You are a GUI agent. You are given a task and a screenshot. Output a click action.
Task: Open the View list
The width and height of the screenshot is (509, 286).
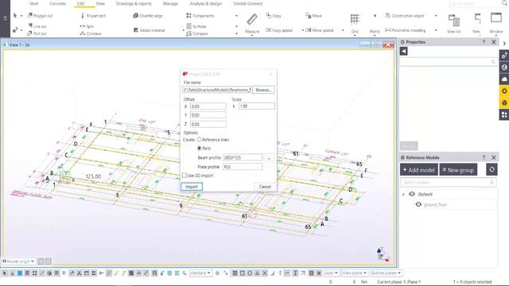453,23
